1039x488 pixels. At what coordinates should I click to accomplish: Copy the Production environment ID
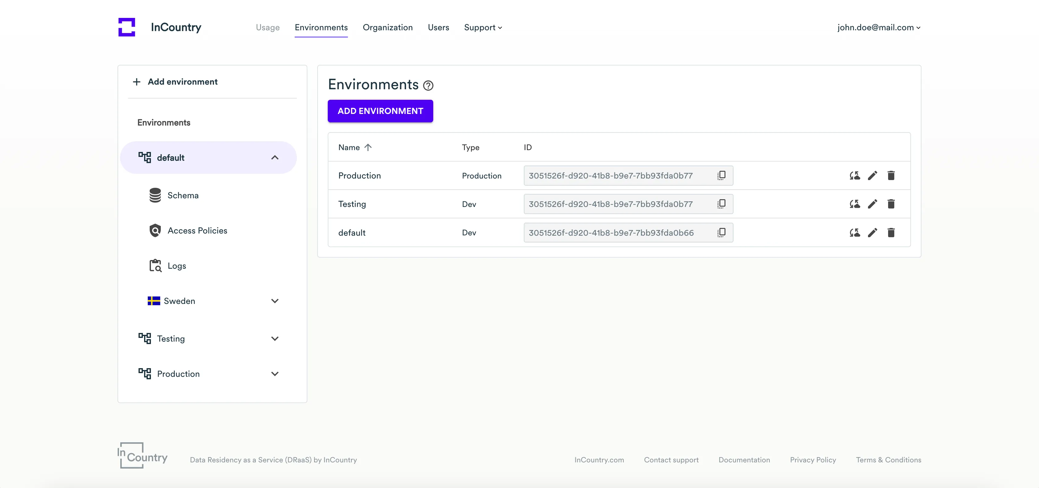(721, 175)
